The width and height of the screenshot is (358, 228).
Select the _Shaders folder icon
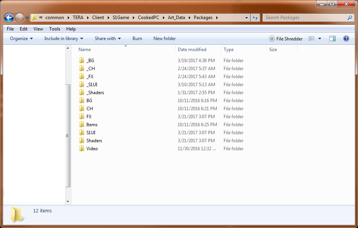click(x=82, y=93)
